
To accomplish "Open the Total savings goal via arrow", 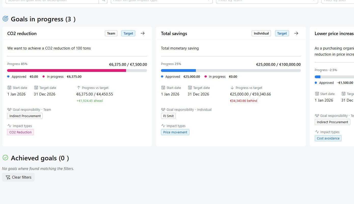I will click(x=296, y=33).
